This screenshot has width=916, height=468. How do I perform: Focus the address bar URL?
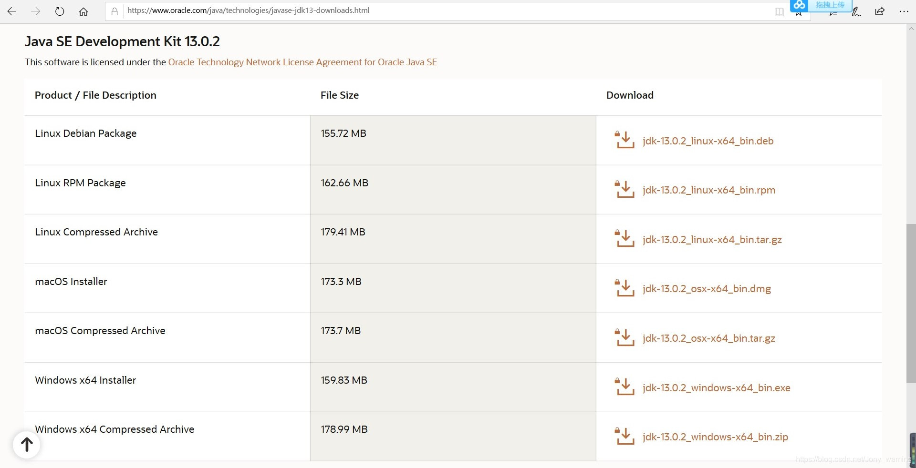pos(248,10)
